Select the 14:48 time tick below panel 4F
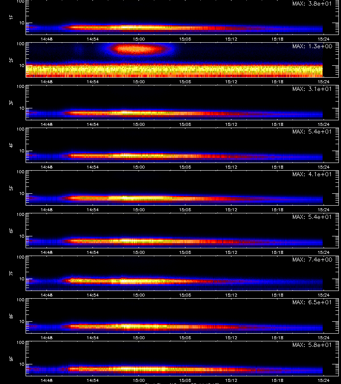 [x=46, y=167]
